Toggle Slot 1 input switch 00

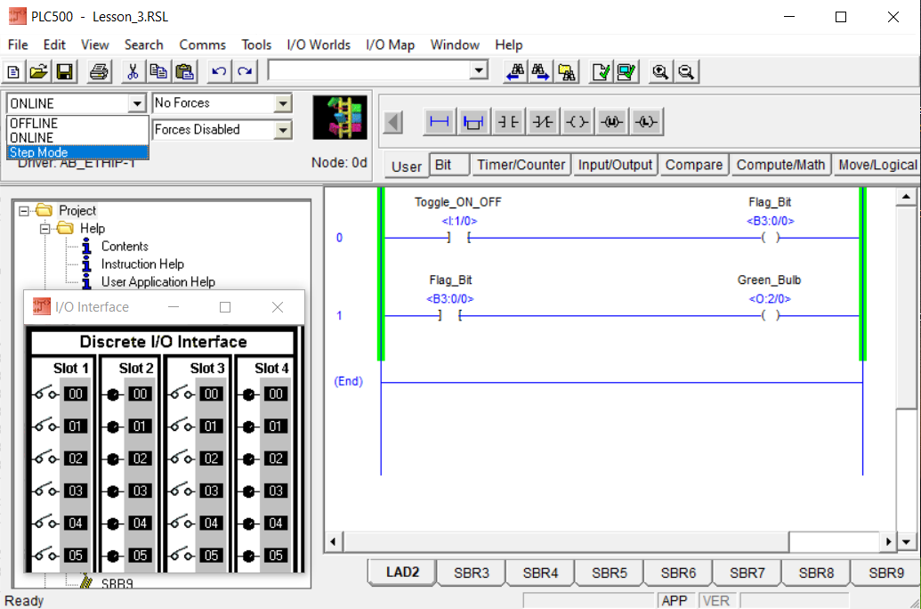[x=45, y=394]
